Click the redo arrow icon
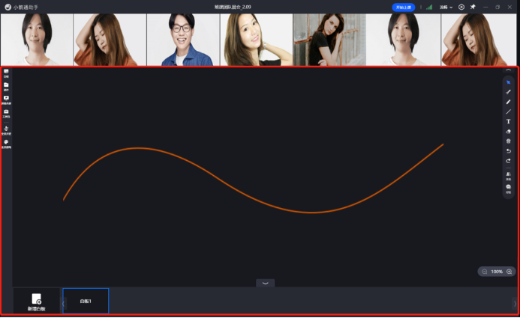Screen dimensions: 520x318 click(509, 161)
